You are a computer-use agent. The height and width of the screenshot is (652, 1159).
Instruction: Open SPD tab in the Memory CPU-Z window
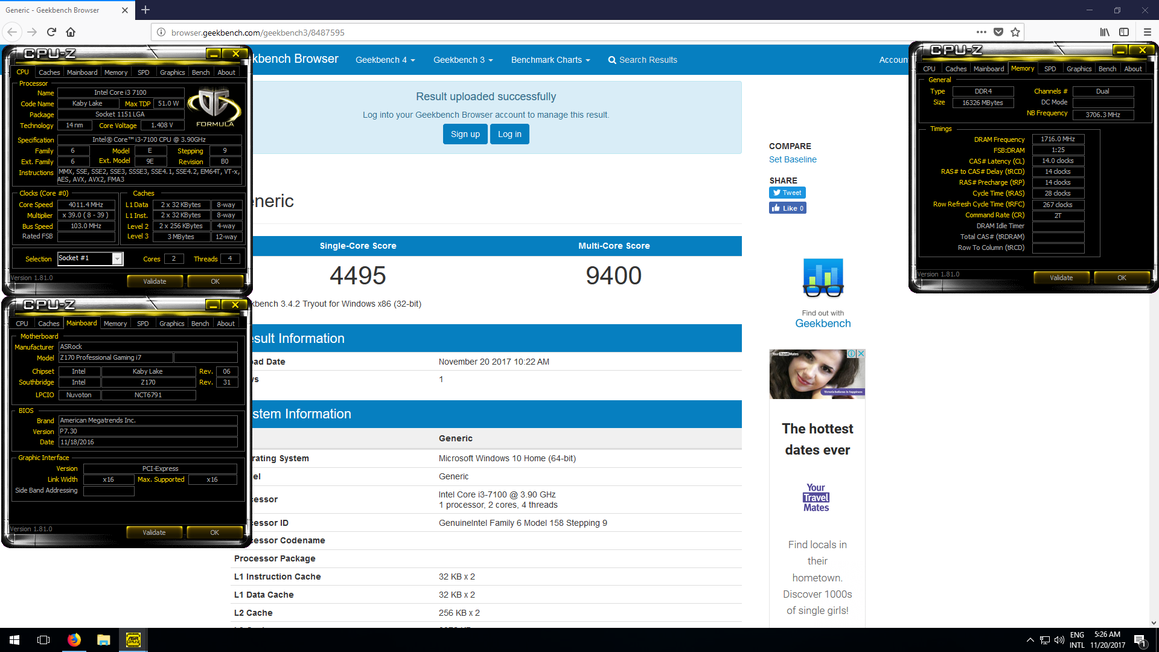(x=1050, y=69)
